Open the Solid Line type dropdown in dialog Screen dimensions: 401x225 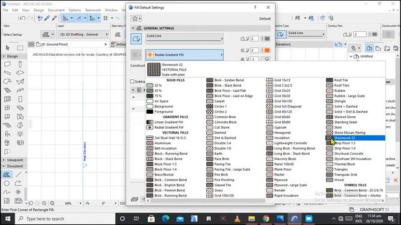(185, 39)
